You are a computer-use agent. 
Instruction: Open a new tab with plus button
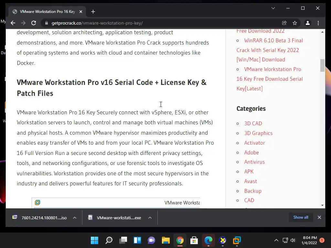tap(93, 12)
